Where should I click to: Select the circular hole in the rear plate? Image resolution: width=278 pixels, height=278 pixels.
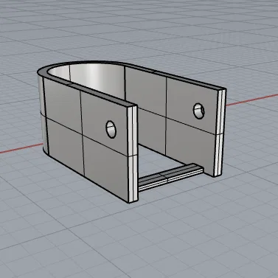tap(199, 111)
